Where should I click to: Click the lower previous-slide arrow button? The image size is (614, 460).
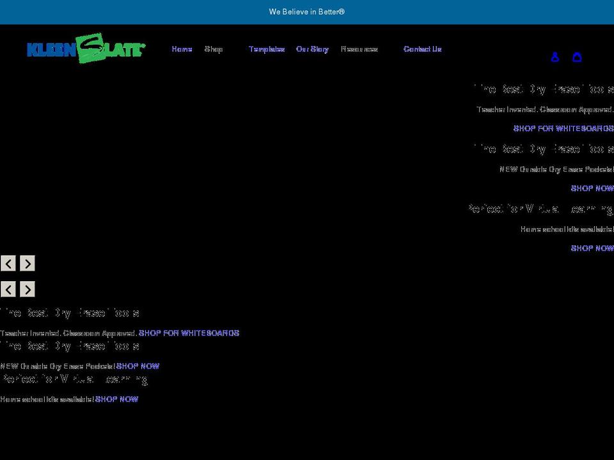8,289
